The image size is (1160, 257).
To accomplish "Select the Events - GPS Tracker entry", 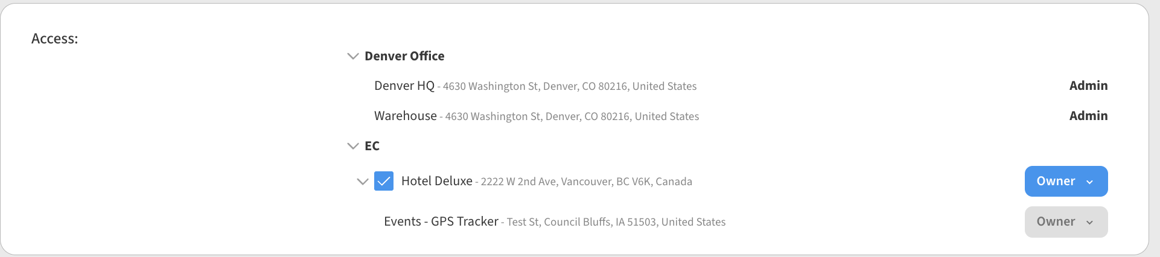I will pos(441,221).
